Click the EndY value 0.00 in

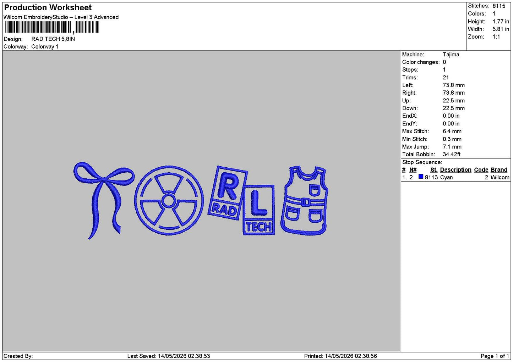pos(451,123)
